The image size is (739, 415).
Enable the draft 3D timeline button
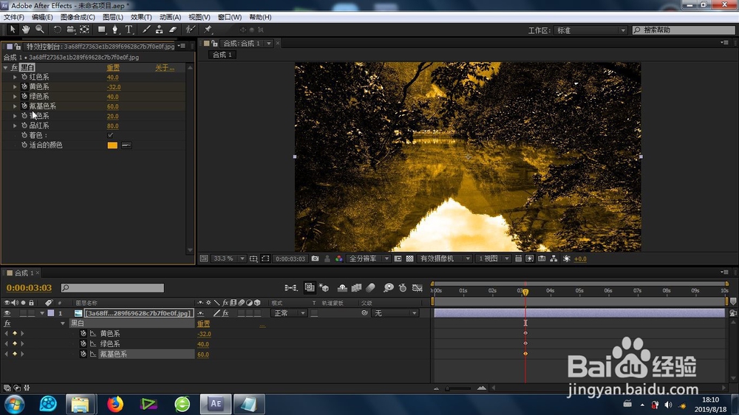tap(324, 288)
